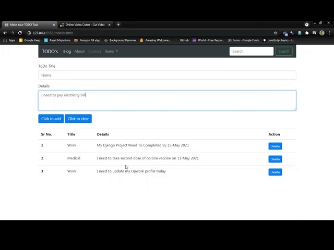Click the teal extension icon in the toolbar

click(x=300, y=33)
